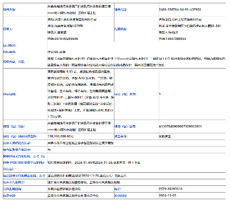Select the supervision phone number 0579-89281510

point(171,189)
